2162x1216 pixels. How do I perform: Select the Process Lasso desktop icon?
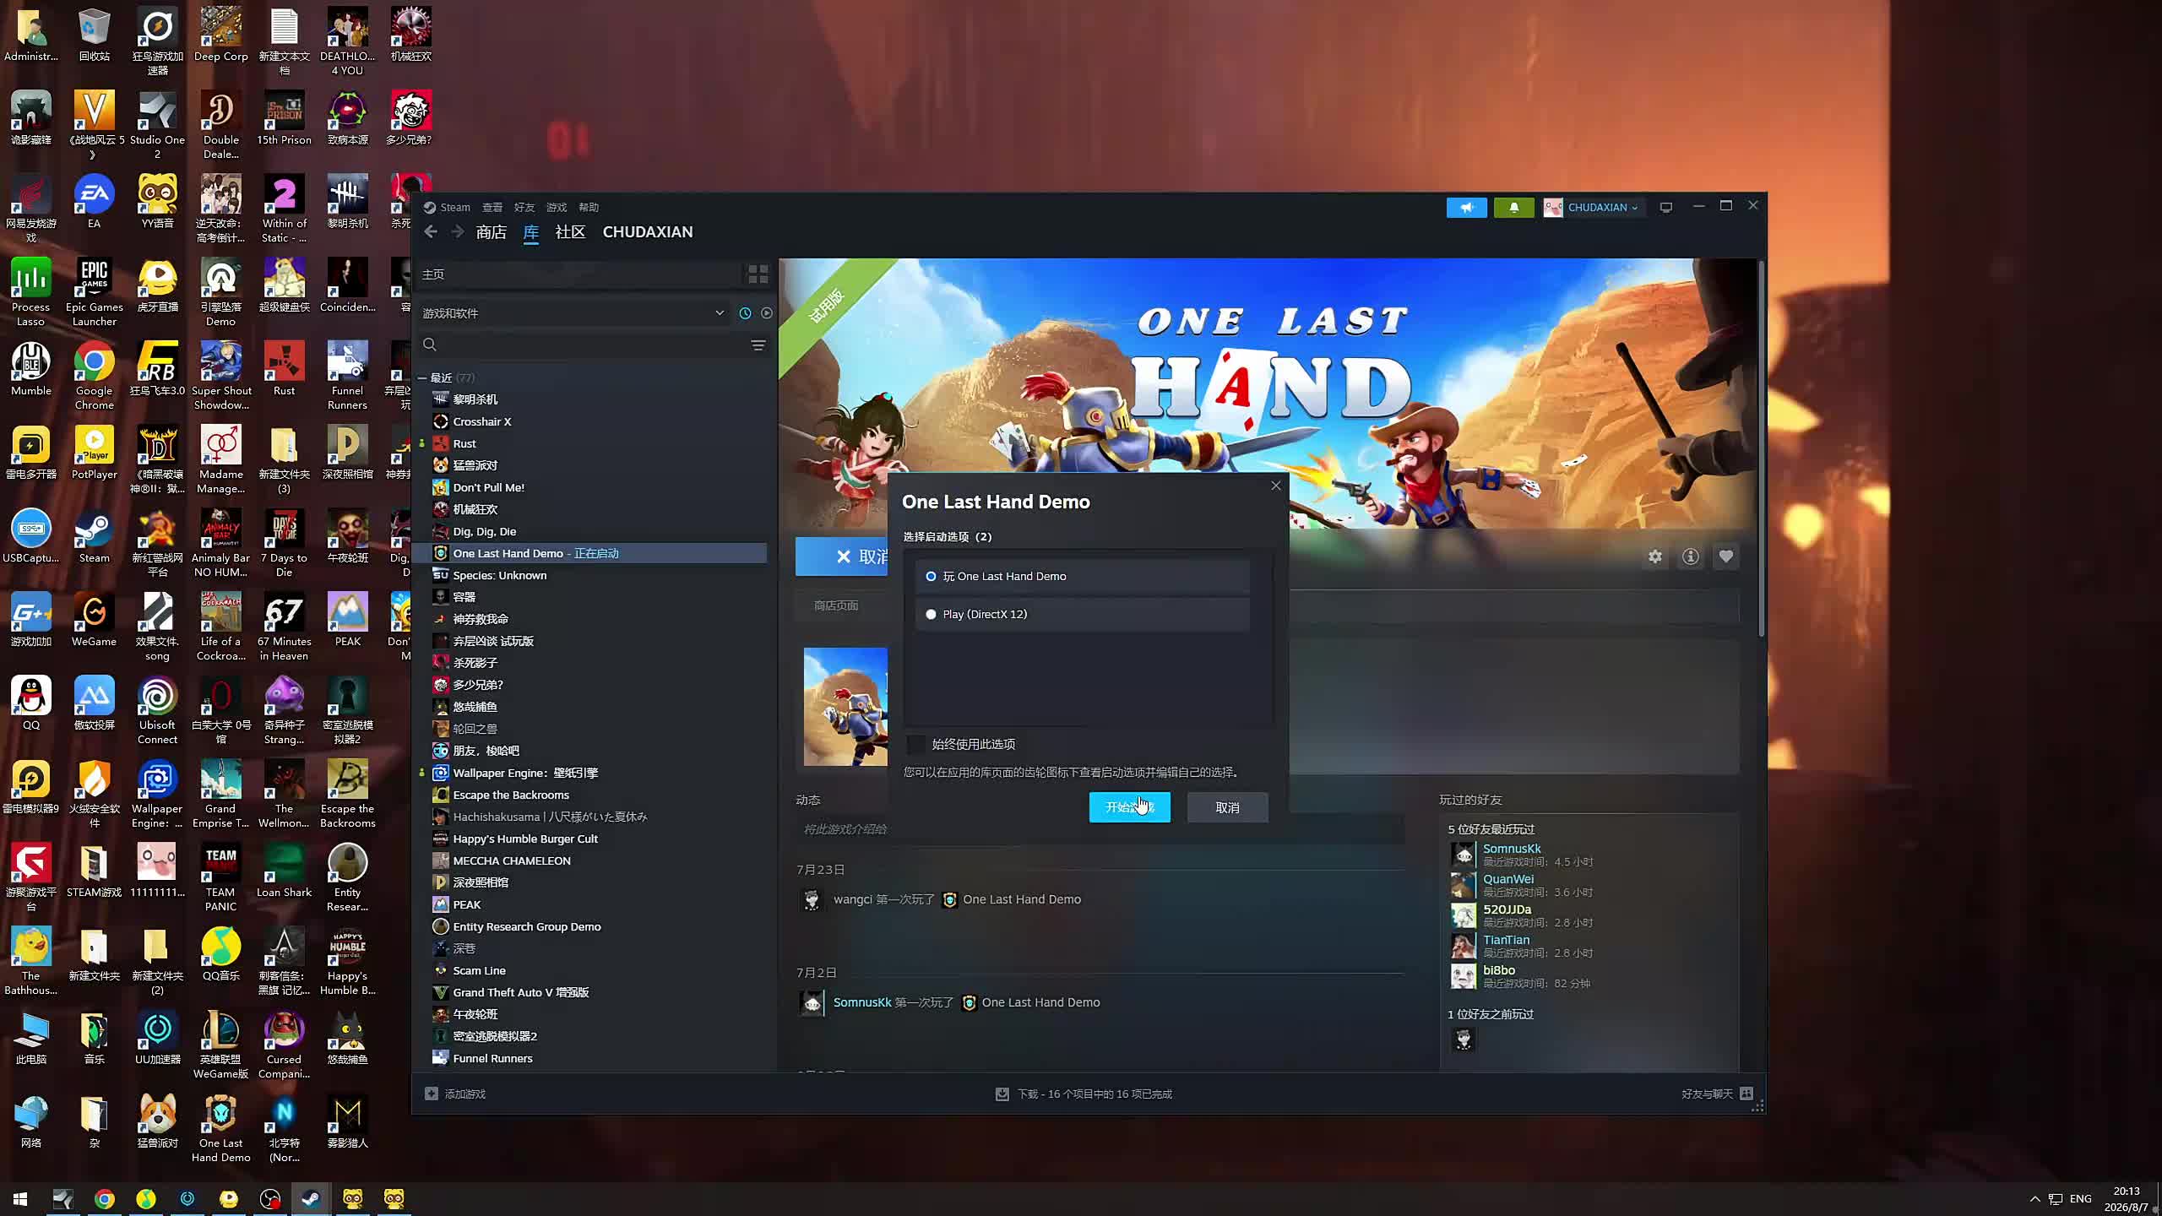click(x=31, y=292)
